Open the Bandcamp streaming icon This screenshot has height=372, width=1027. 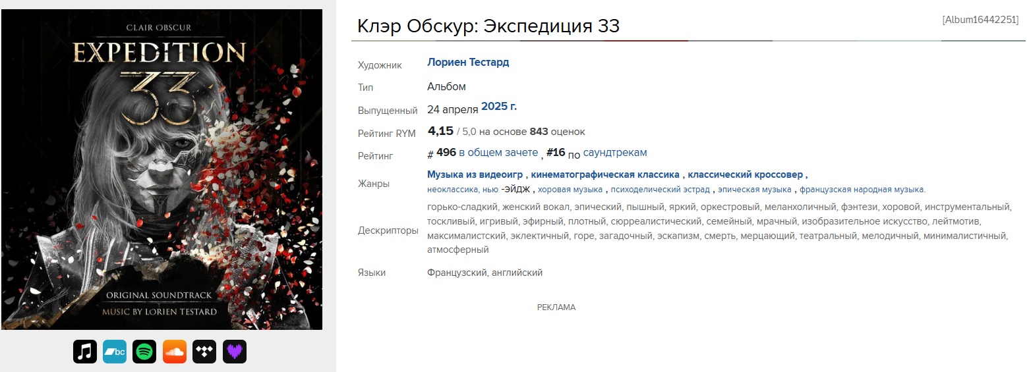pyautogui.click(x=115, y=352)
